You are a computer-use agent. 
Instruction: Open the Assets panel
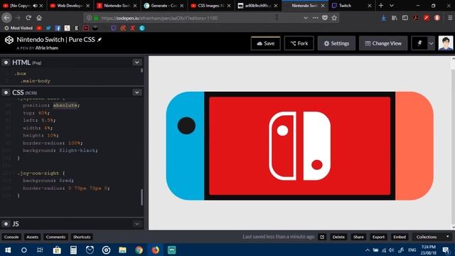click(x=32, y=237)
